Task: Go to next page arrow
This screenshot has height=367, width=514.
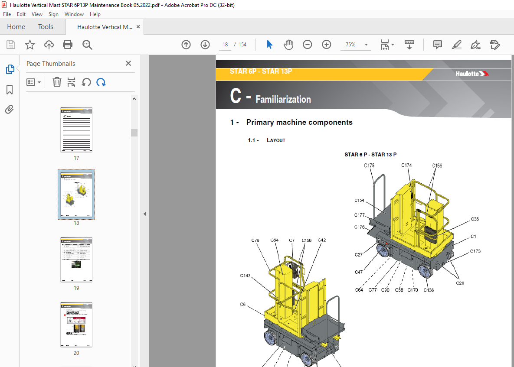Action: [x=205, y=45]
